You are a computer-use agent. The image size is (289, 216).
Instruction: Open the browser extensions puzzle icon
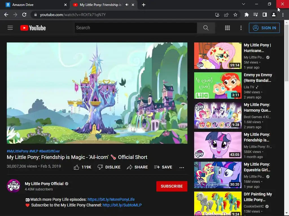pos(246,15)
